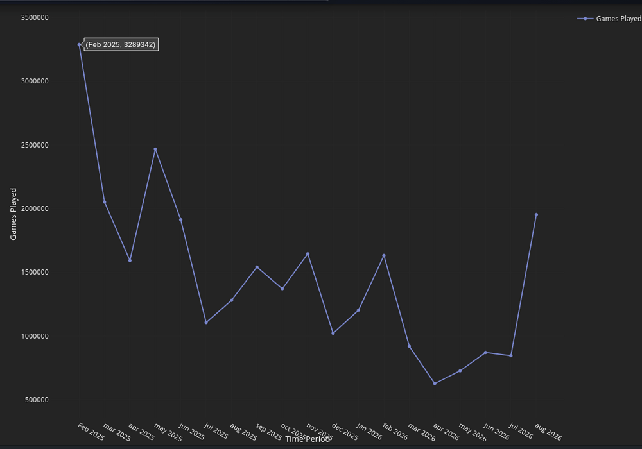Screen dimensions: 642x449
Task: Click the tooltip reading (Feb 2025, 3289342)
Action: click(121, 44)
